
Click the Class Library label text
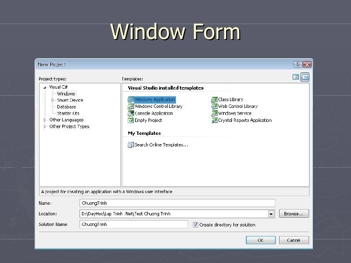pos(230,100)
